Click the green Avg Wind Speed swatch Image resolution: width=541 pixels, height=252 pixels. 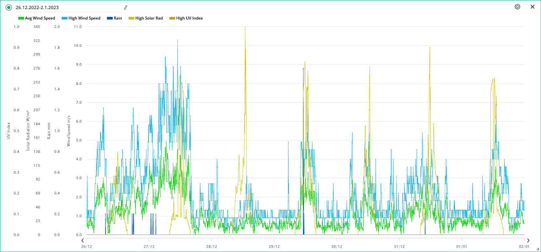(21, 18)
